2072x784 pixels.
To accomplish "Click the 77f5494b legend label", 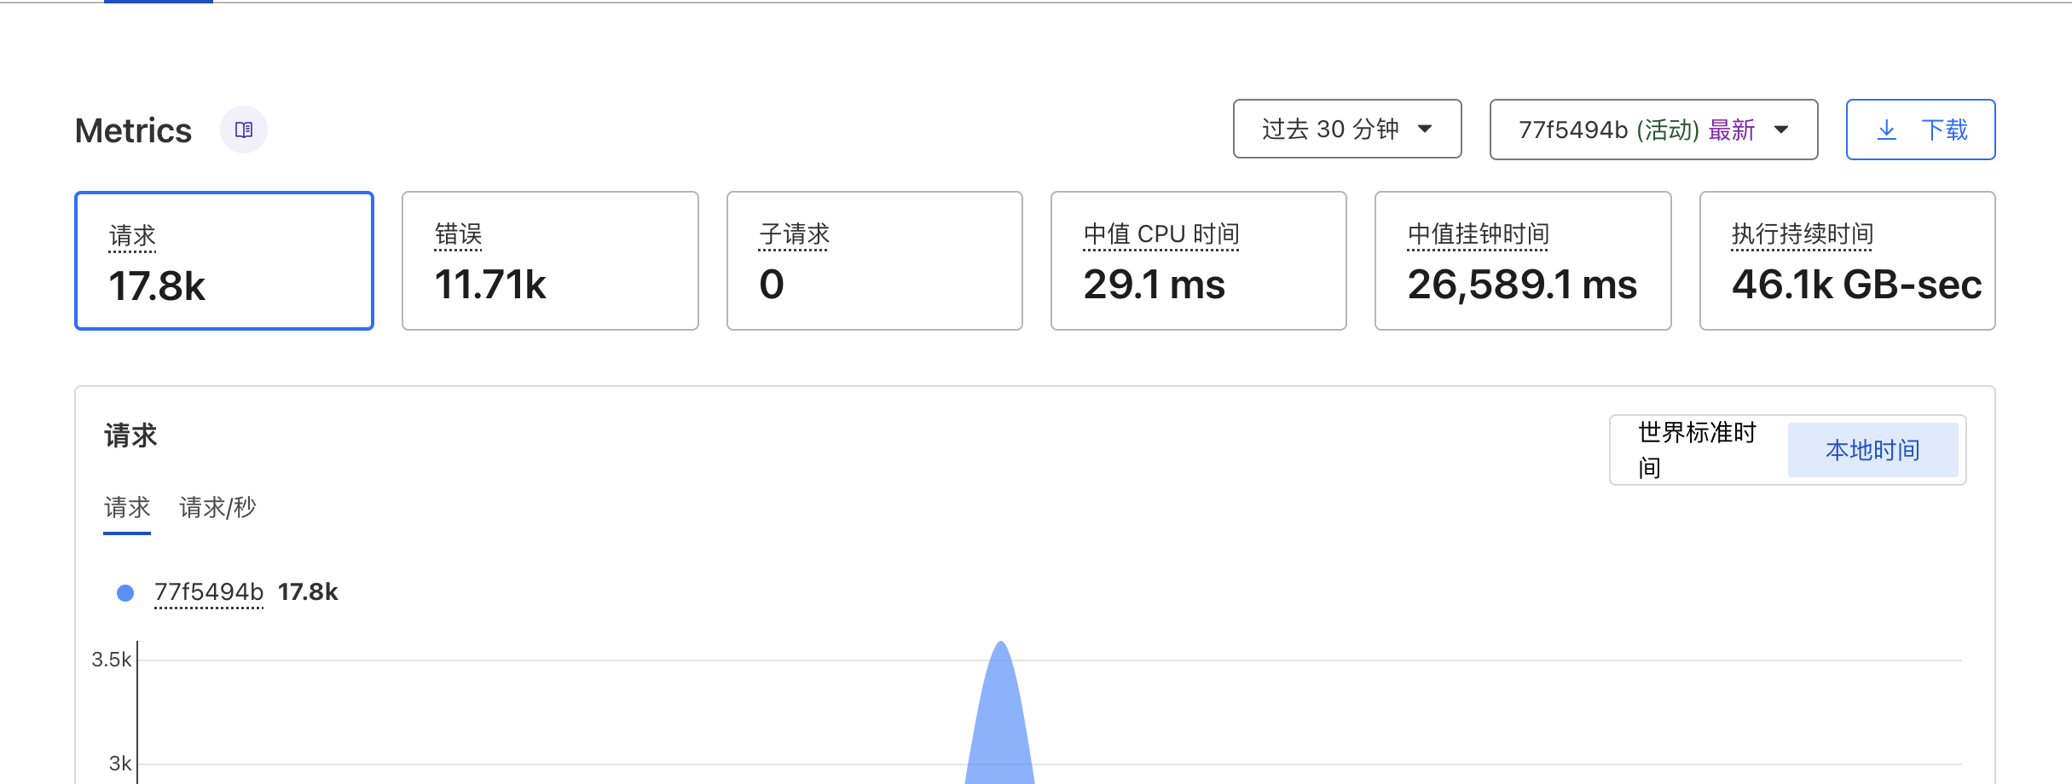I will pos(209,592).
